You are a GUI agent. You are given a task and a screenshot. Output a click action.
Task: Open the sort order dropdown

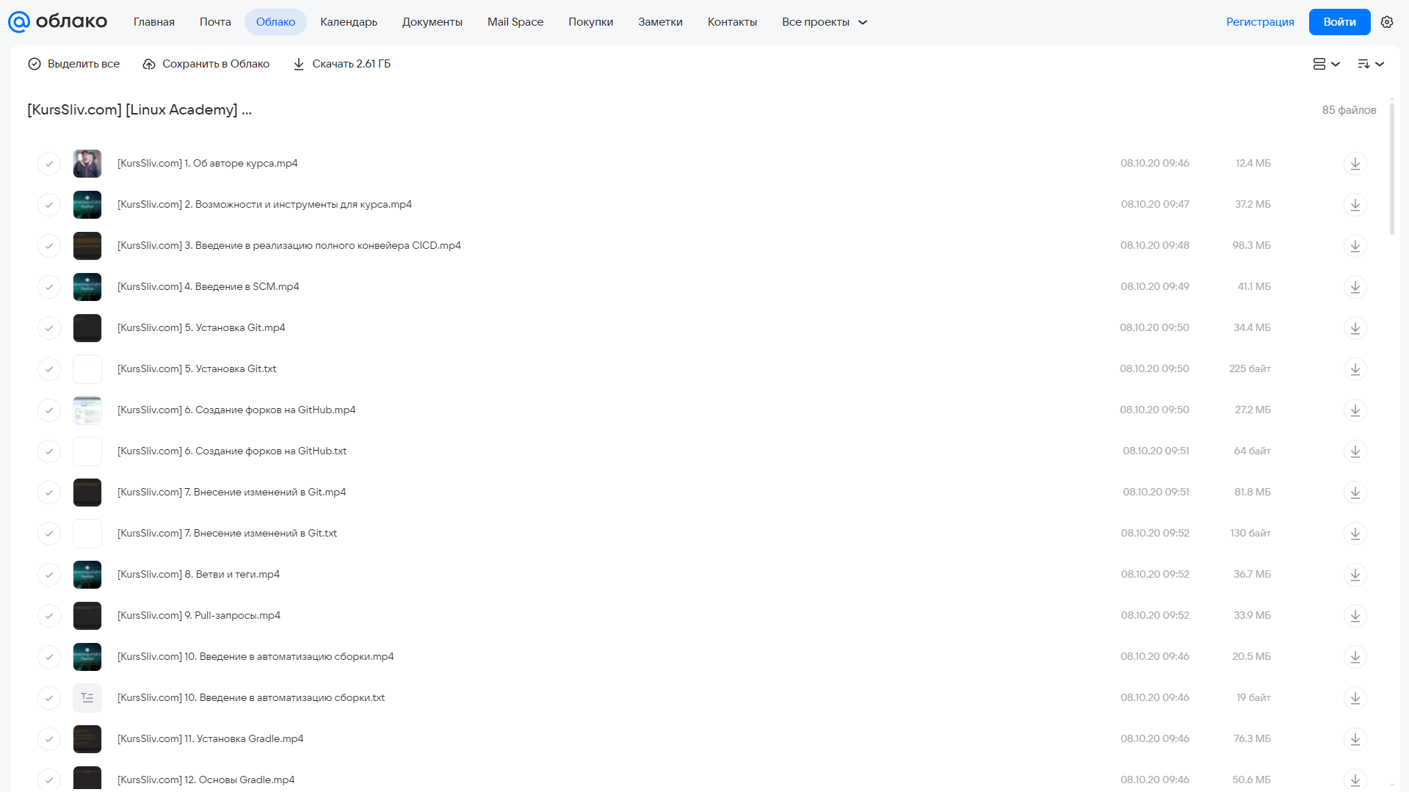point(1371,64)
